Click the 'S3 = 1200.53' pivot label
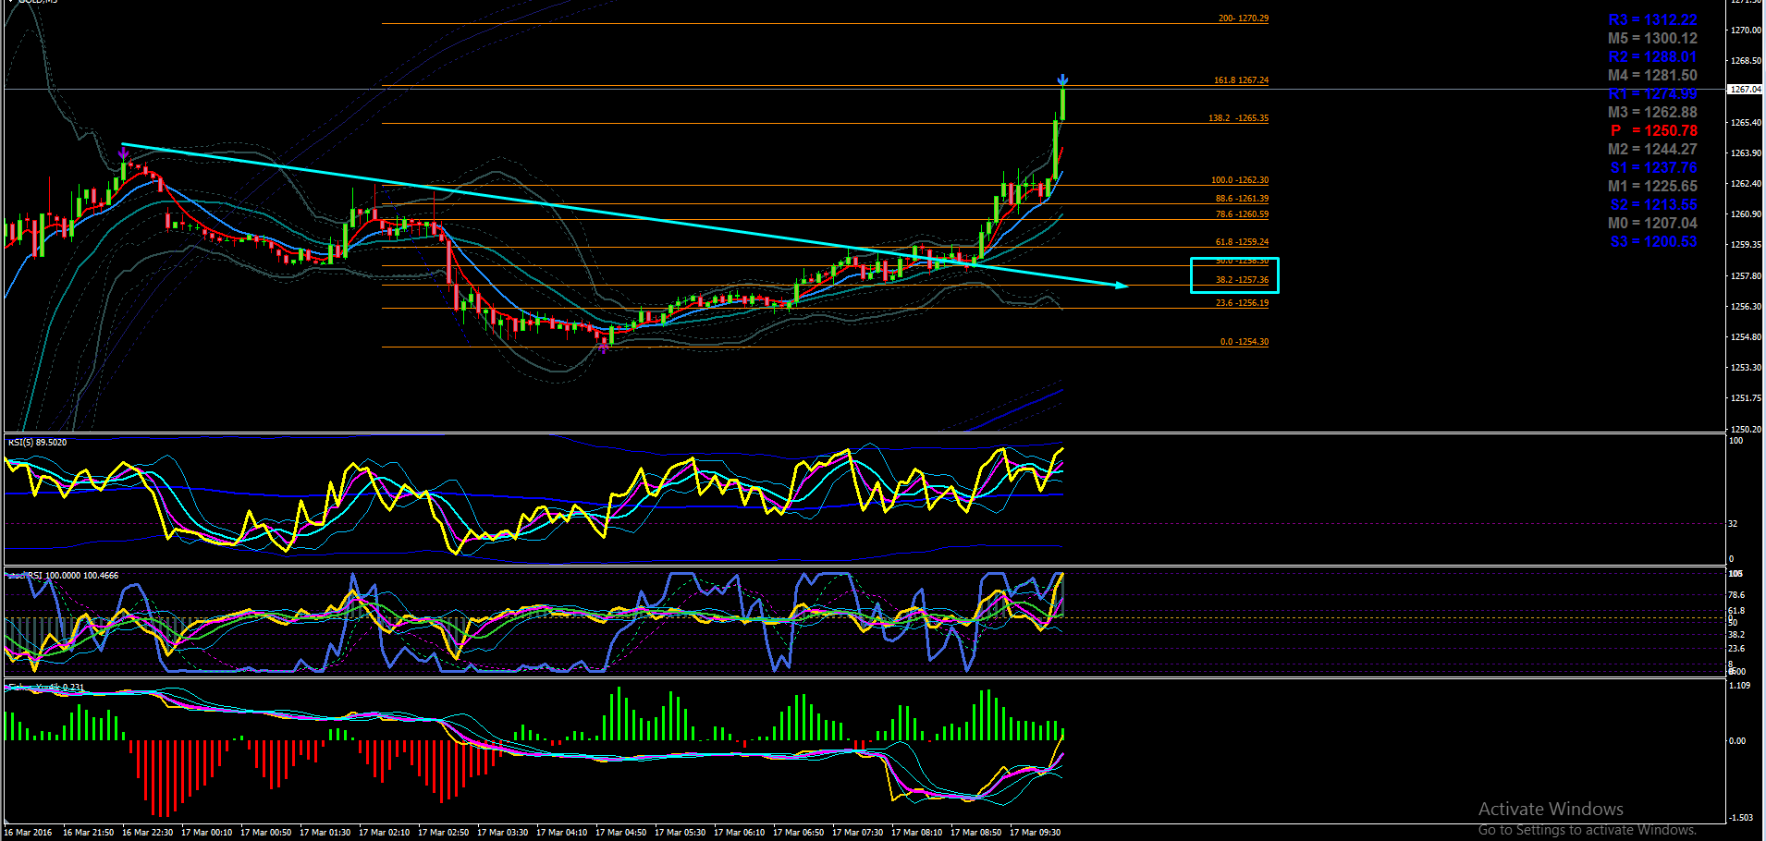Screen dimensions: 1766x841 pyautogui.click(x=1653, y=242)
